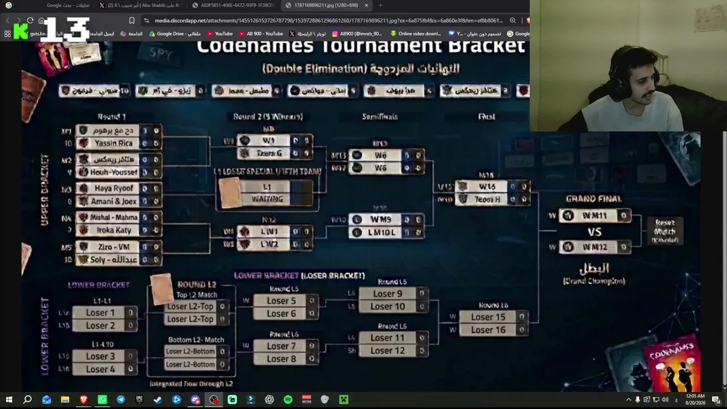Click the GRAND FINAL heading
The height and width of the screenshot is (409, 727).
[594, 199]
